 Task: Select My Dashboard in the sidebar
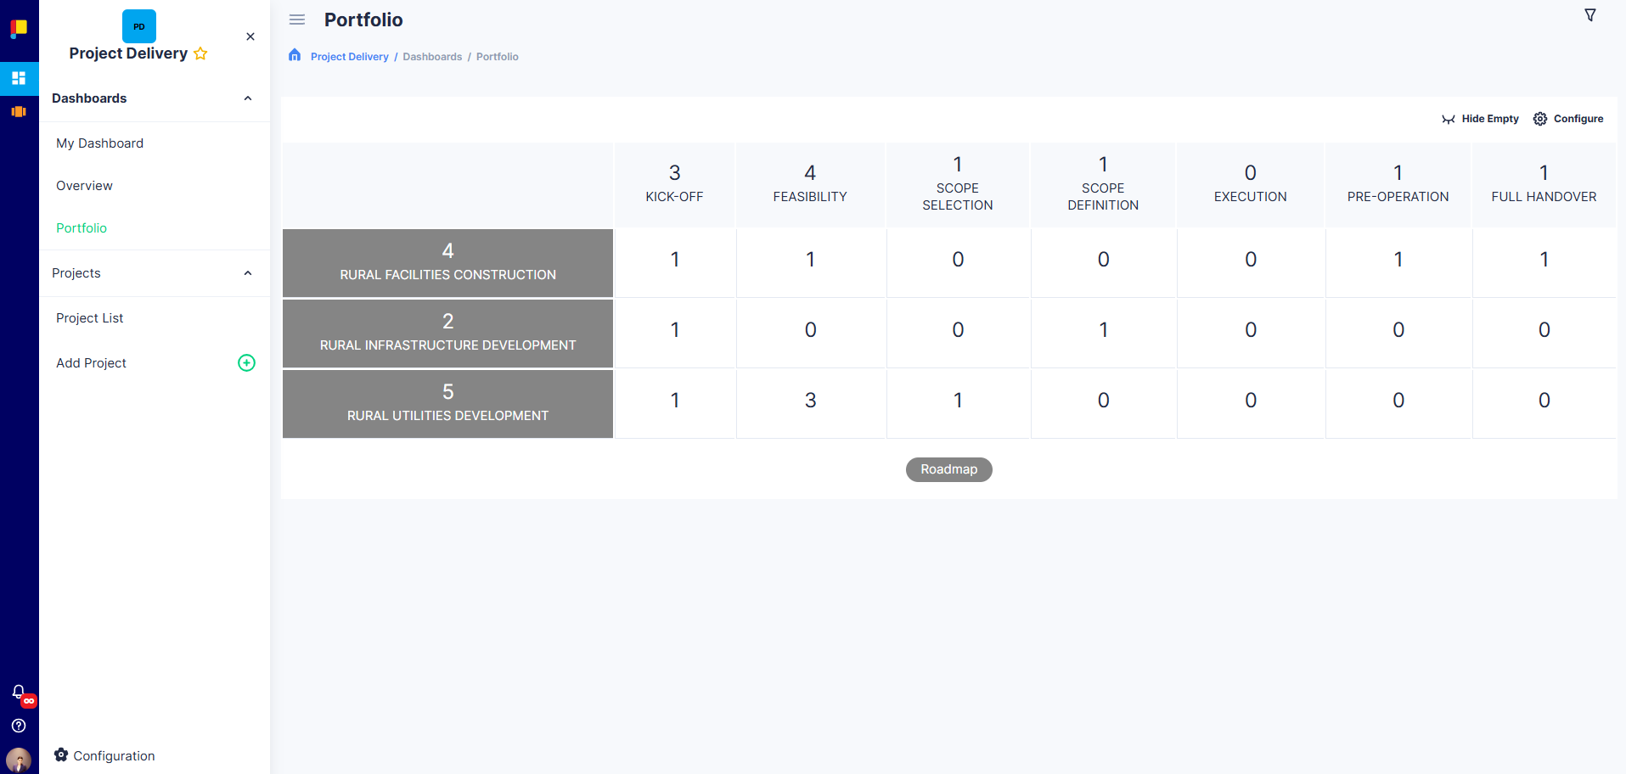tap(99, 143)
